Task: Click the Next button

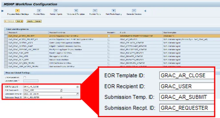Action: 19,21
